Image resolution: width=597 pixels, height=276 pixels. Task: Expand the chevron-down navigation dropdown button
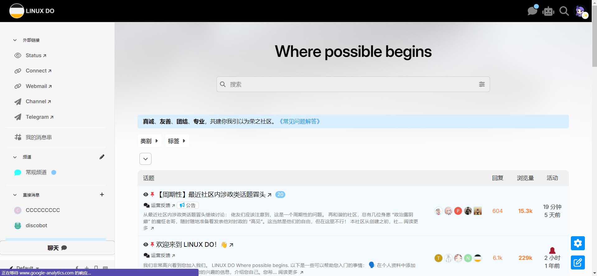pyautogui.click(x=145, y=159)
